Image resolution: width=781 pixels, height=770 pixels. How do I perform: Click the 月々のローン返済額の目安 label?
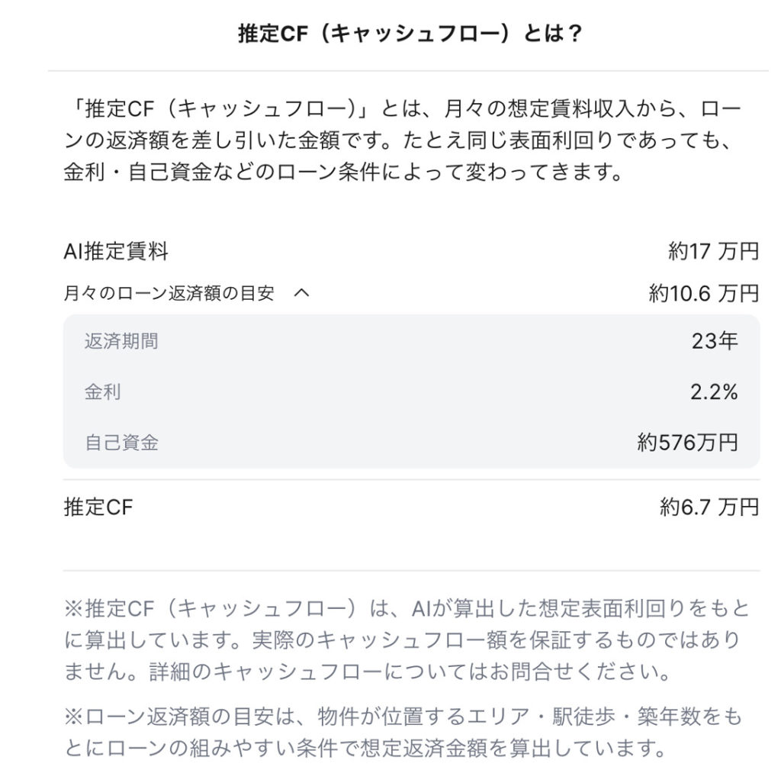pos(169,293)
